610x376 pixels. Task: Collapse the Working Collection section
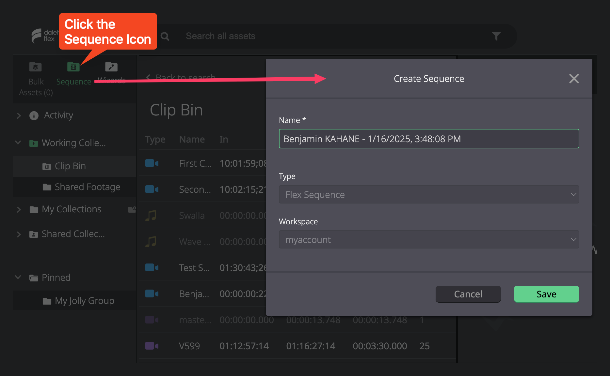pos(18,143)
